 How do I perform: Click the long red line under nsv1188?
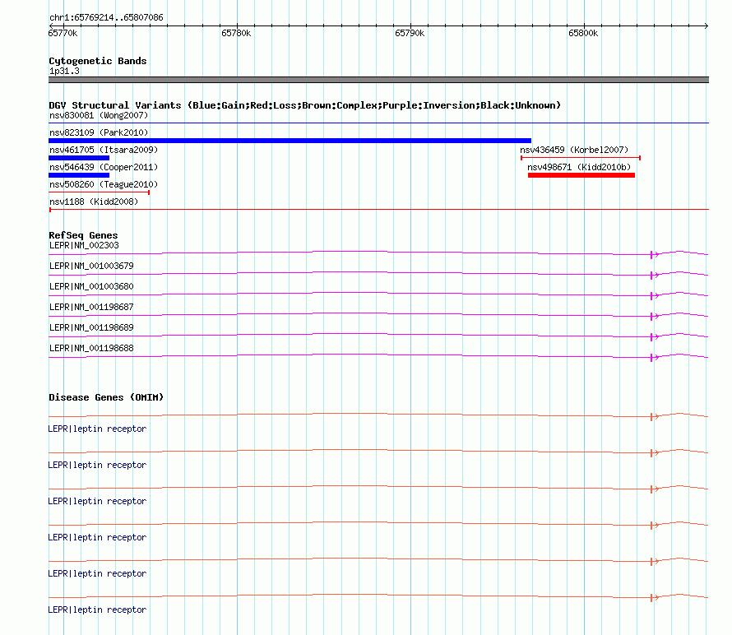click(378, 210)
